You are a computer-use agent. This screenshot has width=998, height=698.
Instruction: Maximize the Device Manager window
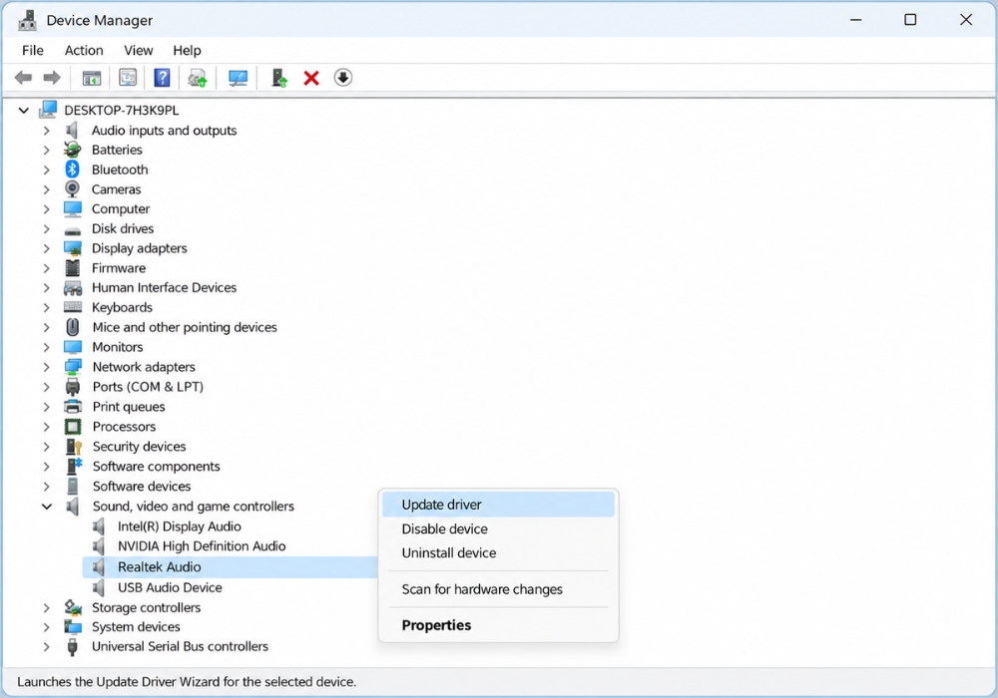(910, 20)
